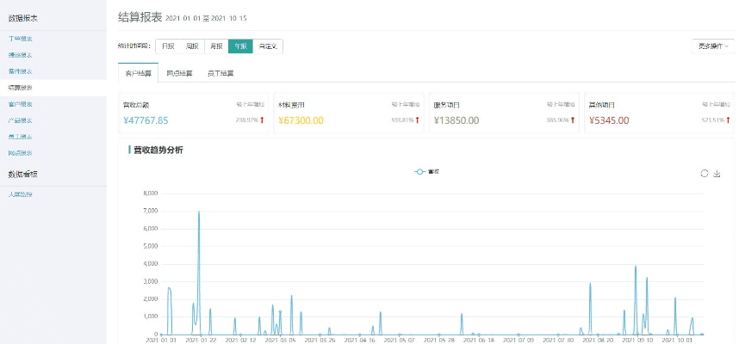The width and height of the screenshot is (739, 344).
Task: Select 日报 time range option
Action: click(168, 46)
